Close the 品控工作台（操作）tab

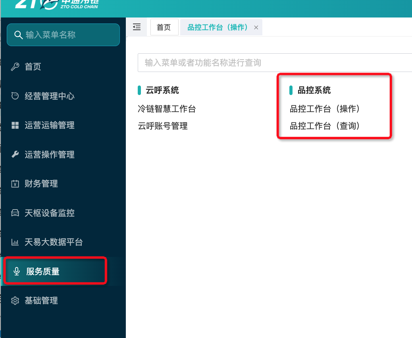tap(256, 27)
